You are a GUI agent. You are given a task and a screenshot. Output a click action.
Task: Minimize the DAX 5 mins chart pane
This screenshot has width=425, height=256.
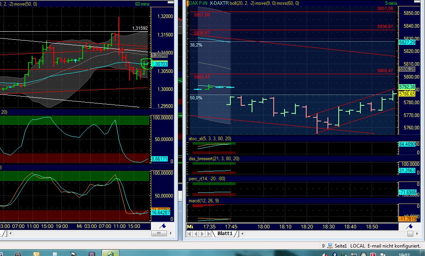point(417,2)
